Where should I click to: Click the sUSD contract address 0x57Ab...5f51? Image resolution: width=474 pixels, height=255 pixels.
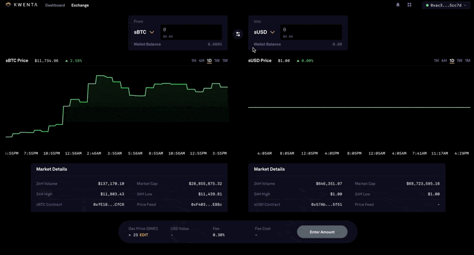[326, 204]
